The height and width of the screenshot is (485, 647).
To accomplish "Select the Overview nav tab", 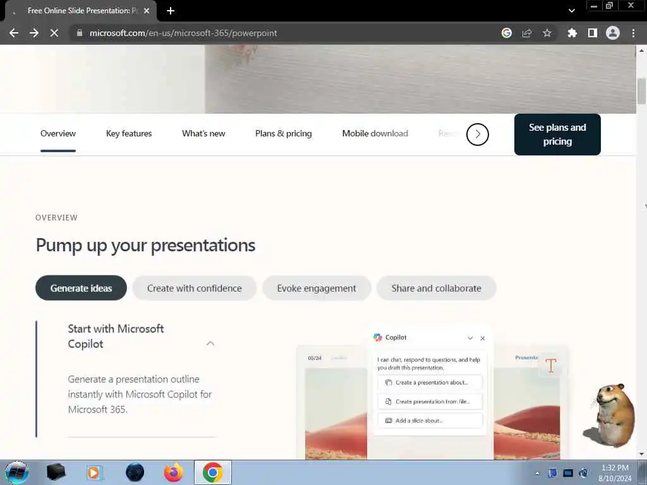I will [57, 134].
